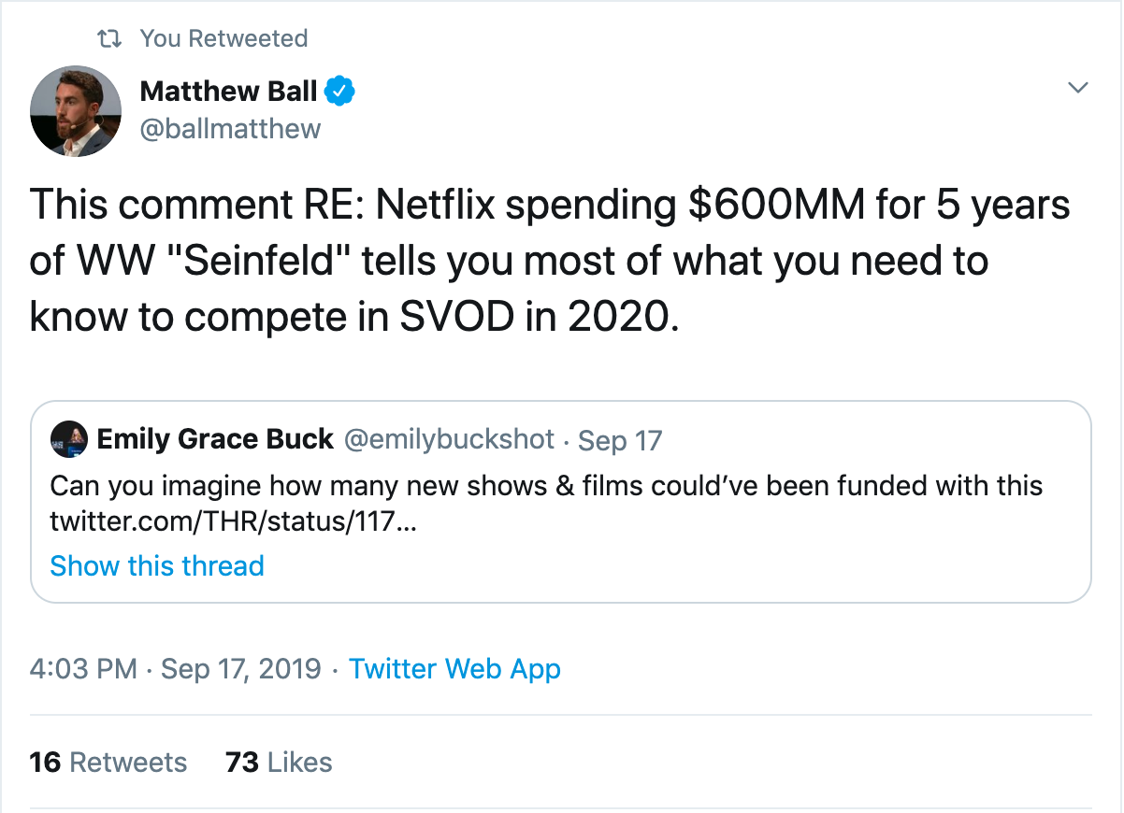Click the main tweet text about Netflix
The height and width of the screenshot is (813, 1124).
click(x=550, y=262)
